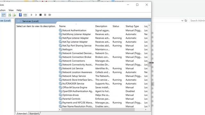Click Disabled startup type for OpenSSH row
205x115 pixels.
[x=130, y=91]
